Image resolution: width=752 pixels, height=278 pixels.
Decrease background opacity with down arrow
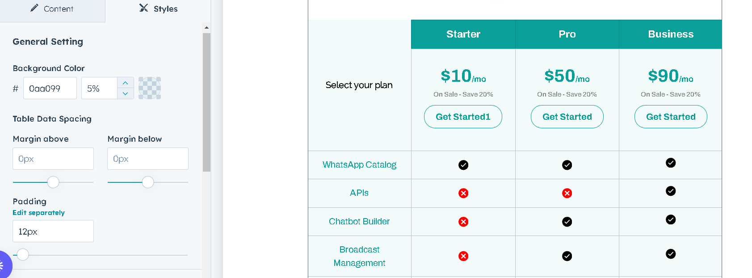(126, 93)
